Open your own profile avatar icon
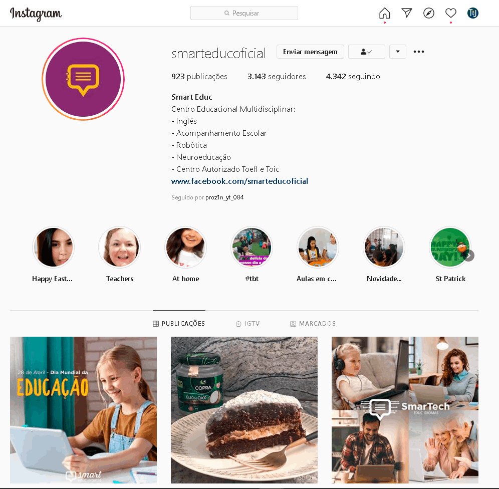This screenshot has height=489, width=499. [x=472, y=13]
